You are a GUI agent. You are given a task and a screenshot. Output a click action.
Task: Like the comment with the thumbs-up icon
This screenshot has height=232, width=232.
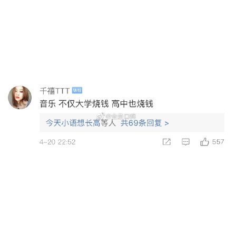click(205, 142)
